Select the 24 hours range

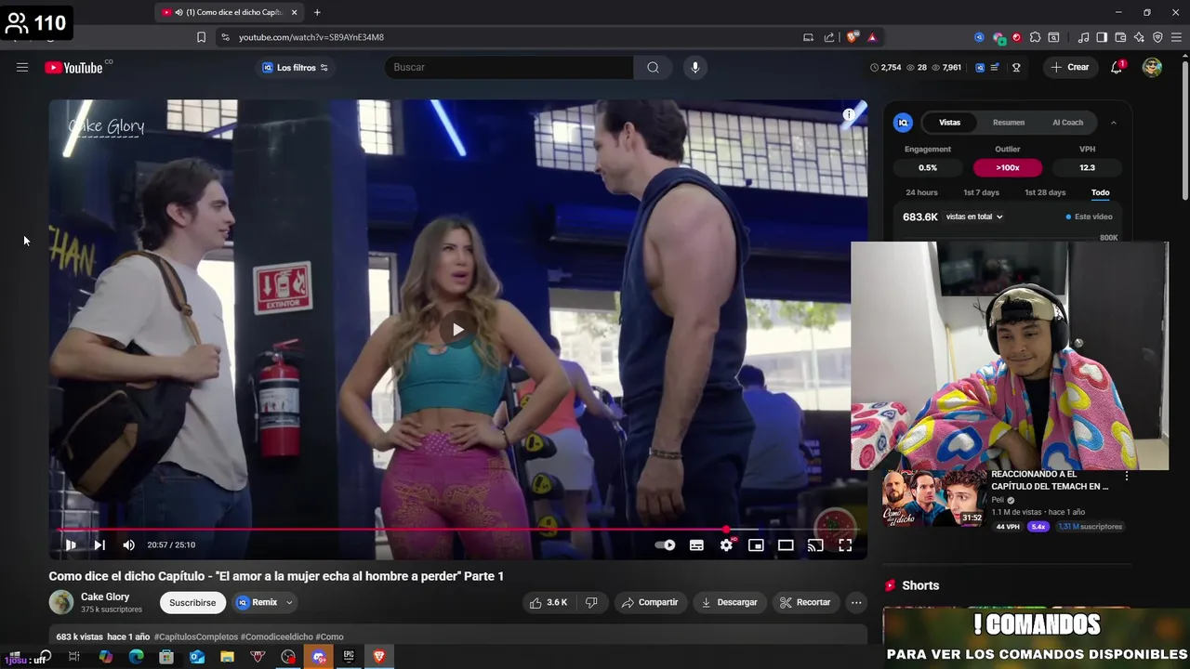(921, 192)
